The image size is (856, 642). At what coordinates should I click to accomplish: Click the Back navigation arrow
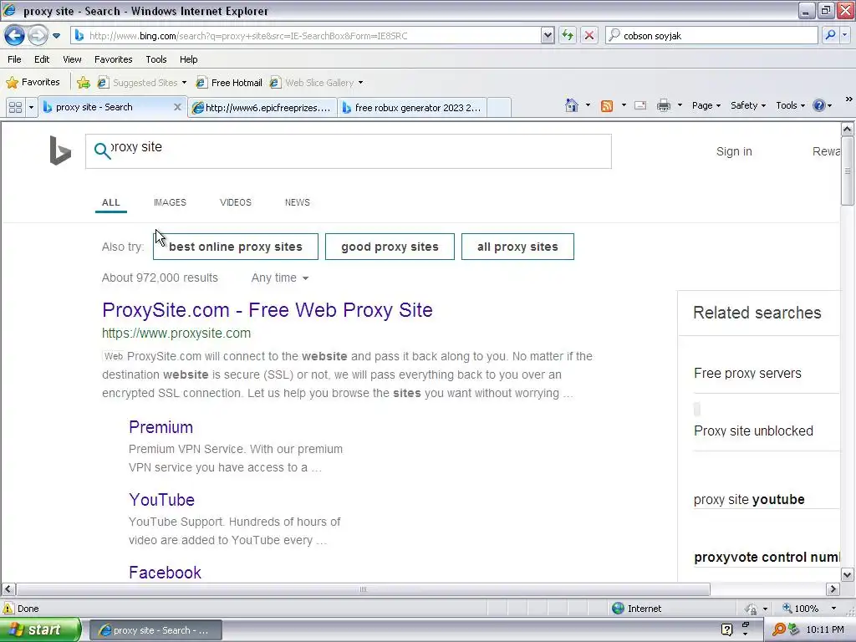click(14, 35)
